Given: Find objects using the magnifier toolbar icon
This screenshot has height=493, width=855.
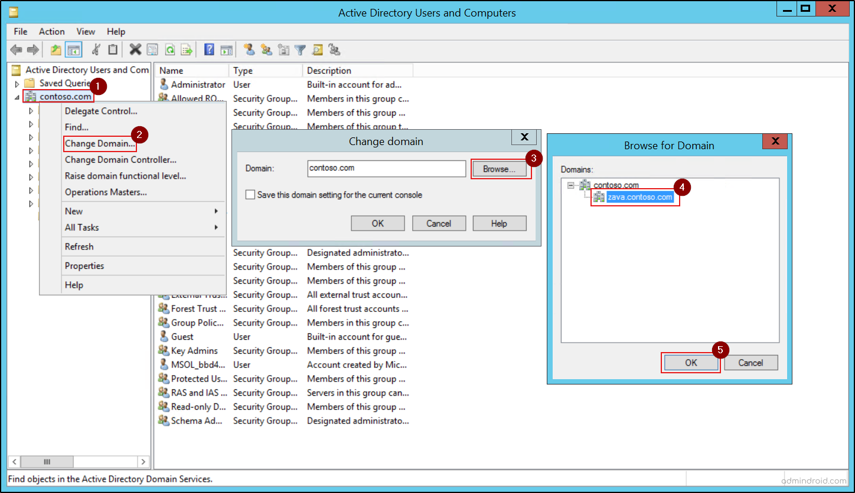Looking at the screenshot, I should [317, 50].
